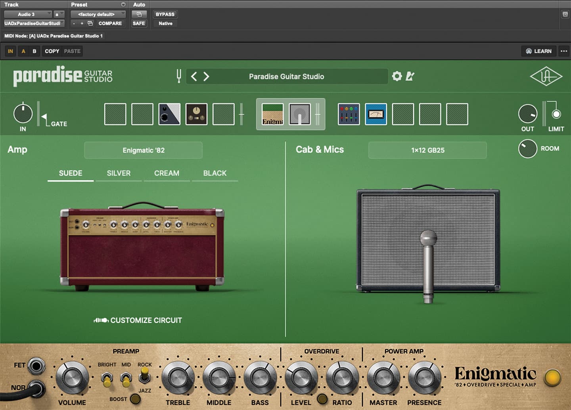Open the tuner fork icon
571x410 pixels.
pyautogui.click(x=179, y=76)
